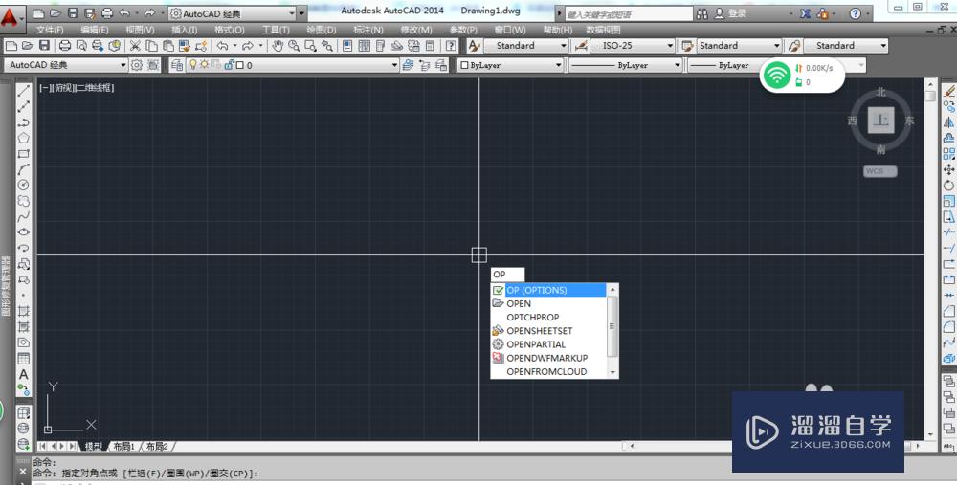
Task: Insert a Table from Draw toolbar
Action: 23,358
